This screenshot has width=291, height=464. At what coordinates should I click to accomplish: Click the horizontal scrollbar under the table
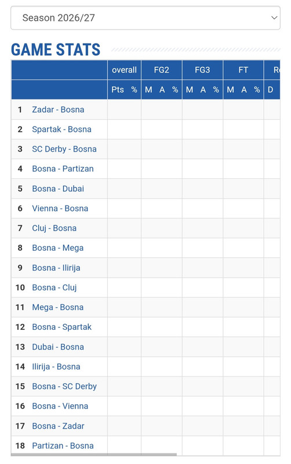pos(94,454)
